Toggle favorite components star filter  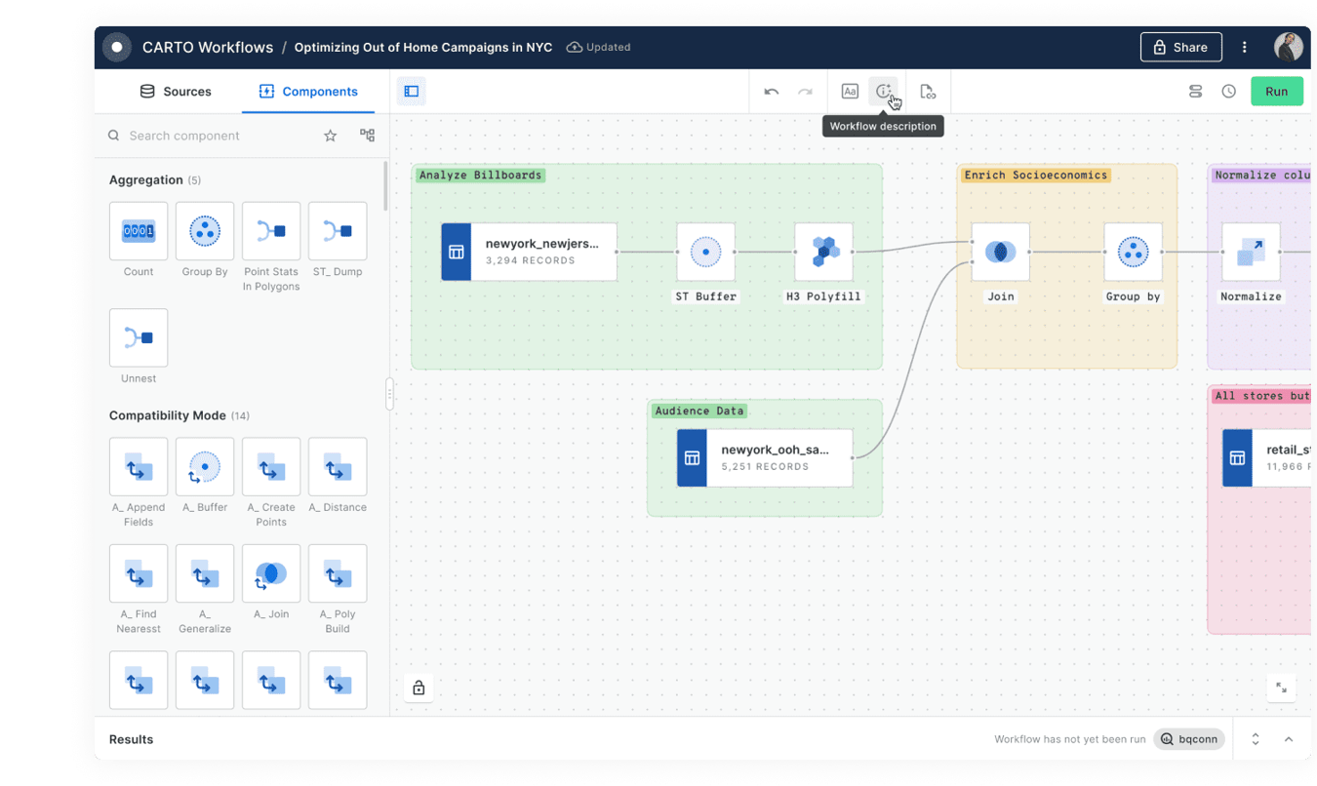(x=330, y=136)
